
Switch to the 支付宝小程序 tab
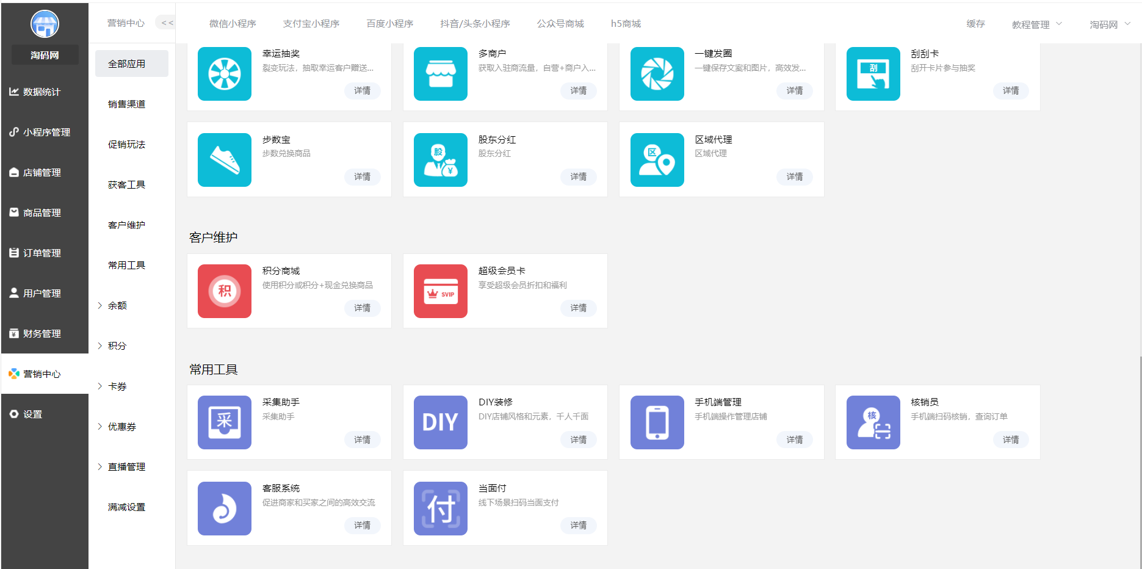(x=311, y=23)
